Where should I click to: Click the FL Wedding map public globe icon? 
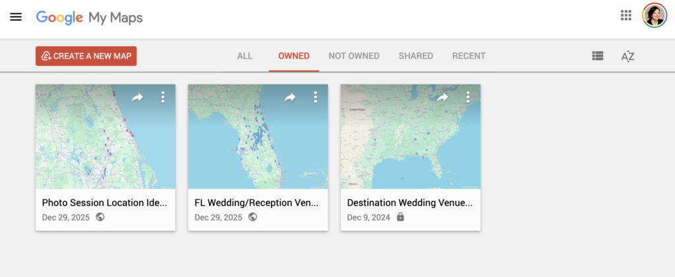pos(252,217)
